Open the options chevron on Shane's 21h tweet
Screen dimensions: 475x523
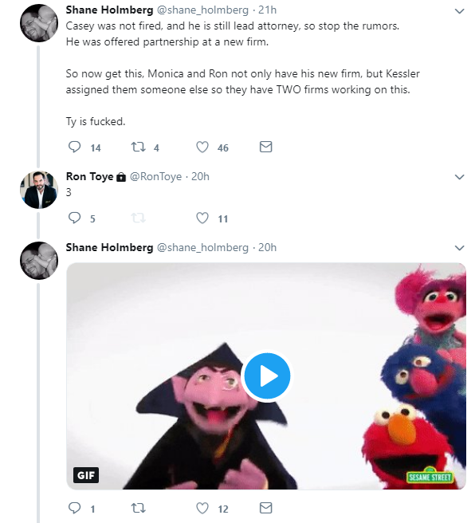click(459, 11)
